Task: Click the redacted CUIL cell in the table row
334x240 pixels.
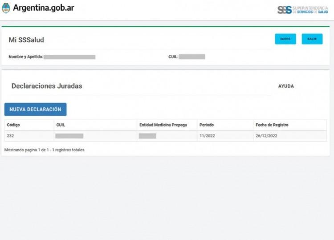Action: point(69,136)
